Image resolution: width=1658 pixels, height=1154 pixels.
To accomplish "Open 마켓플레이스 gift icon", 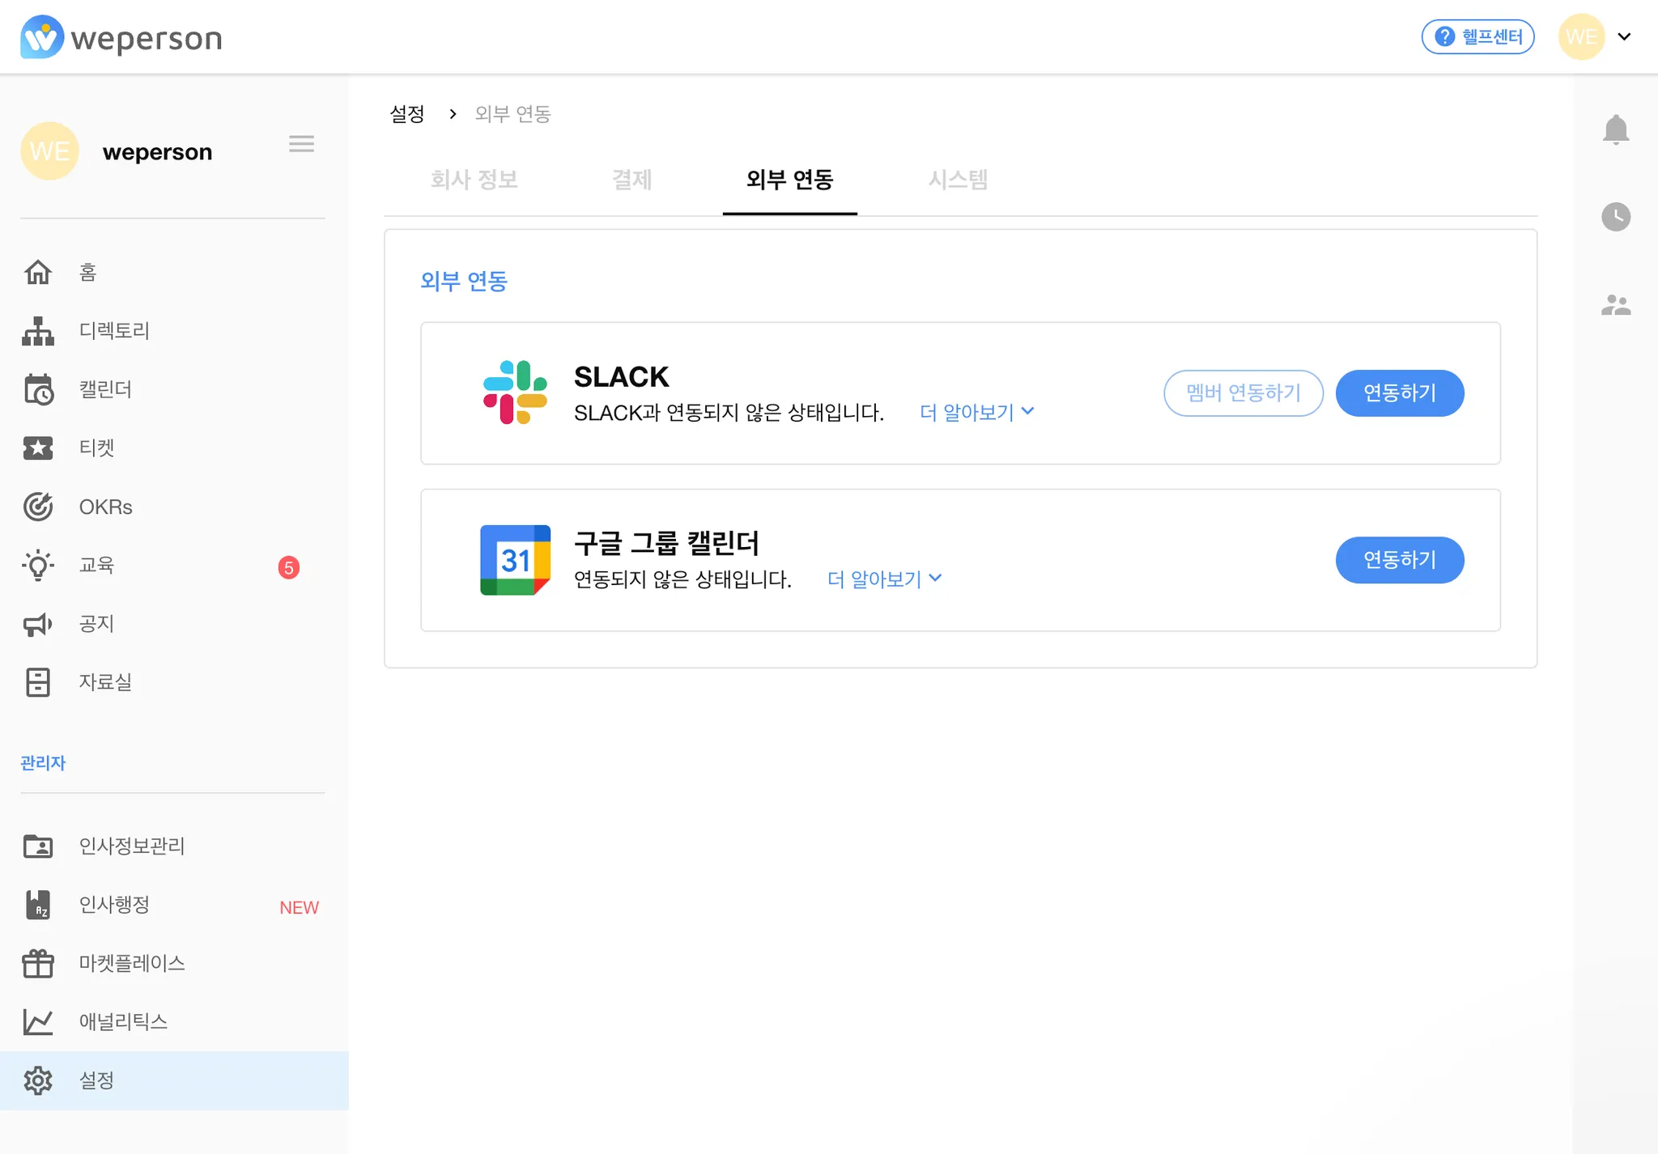I will 38,963.
